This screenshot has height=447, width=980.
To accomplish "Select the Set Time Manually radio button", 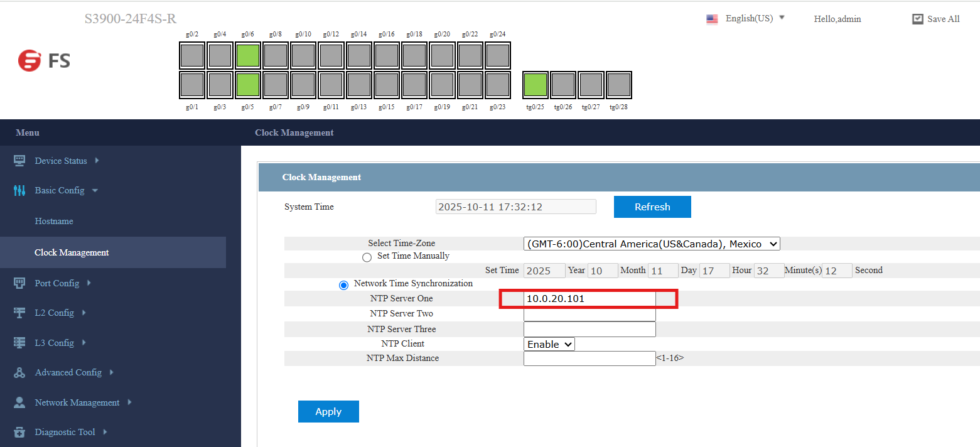I will click(x=367, y=257).
